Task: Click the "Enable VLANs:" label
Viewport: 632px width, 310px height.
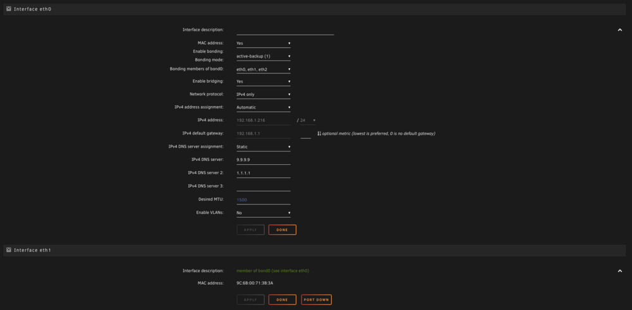Action: click(x=210, y=213)
